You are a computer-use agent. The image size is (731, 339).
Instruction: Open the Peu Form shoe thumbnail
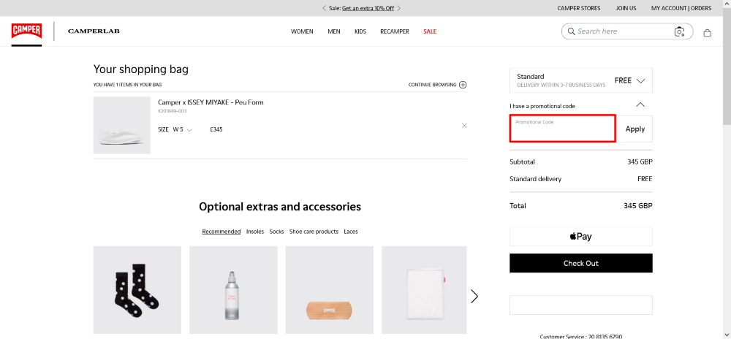121,125
